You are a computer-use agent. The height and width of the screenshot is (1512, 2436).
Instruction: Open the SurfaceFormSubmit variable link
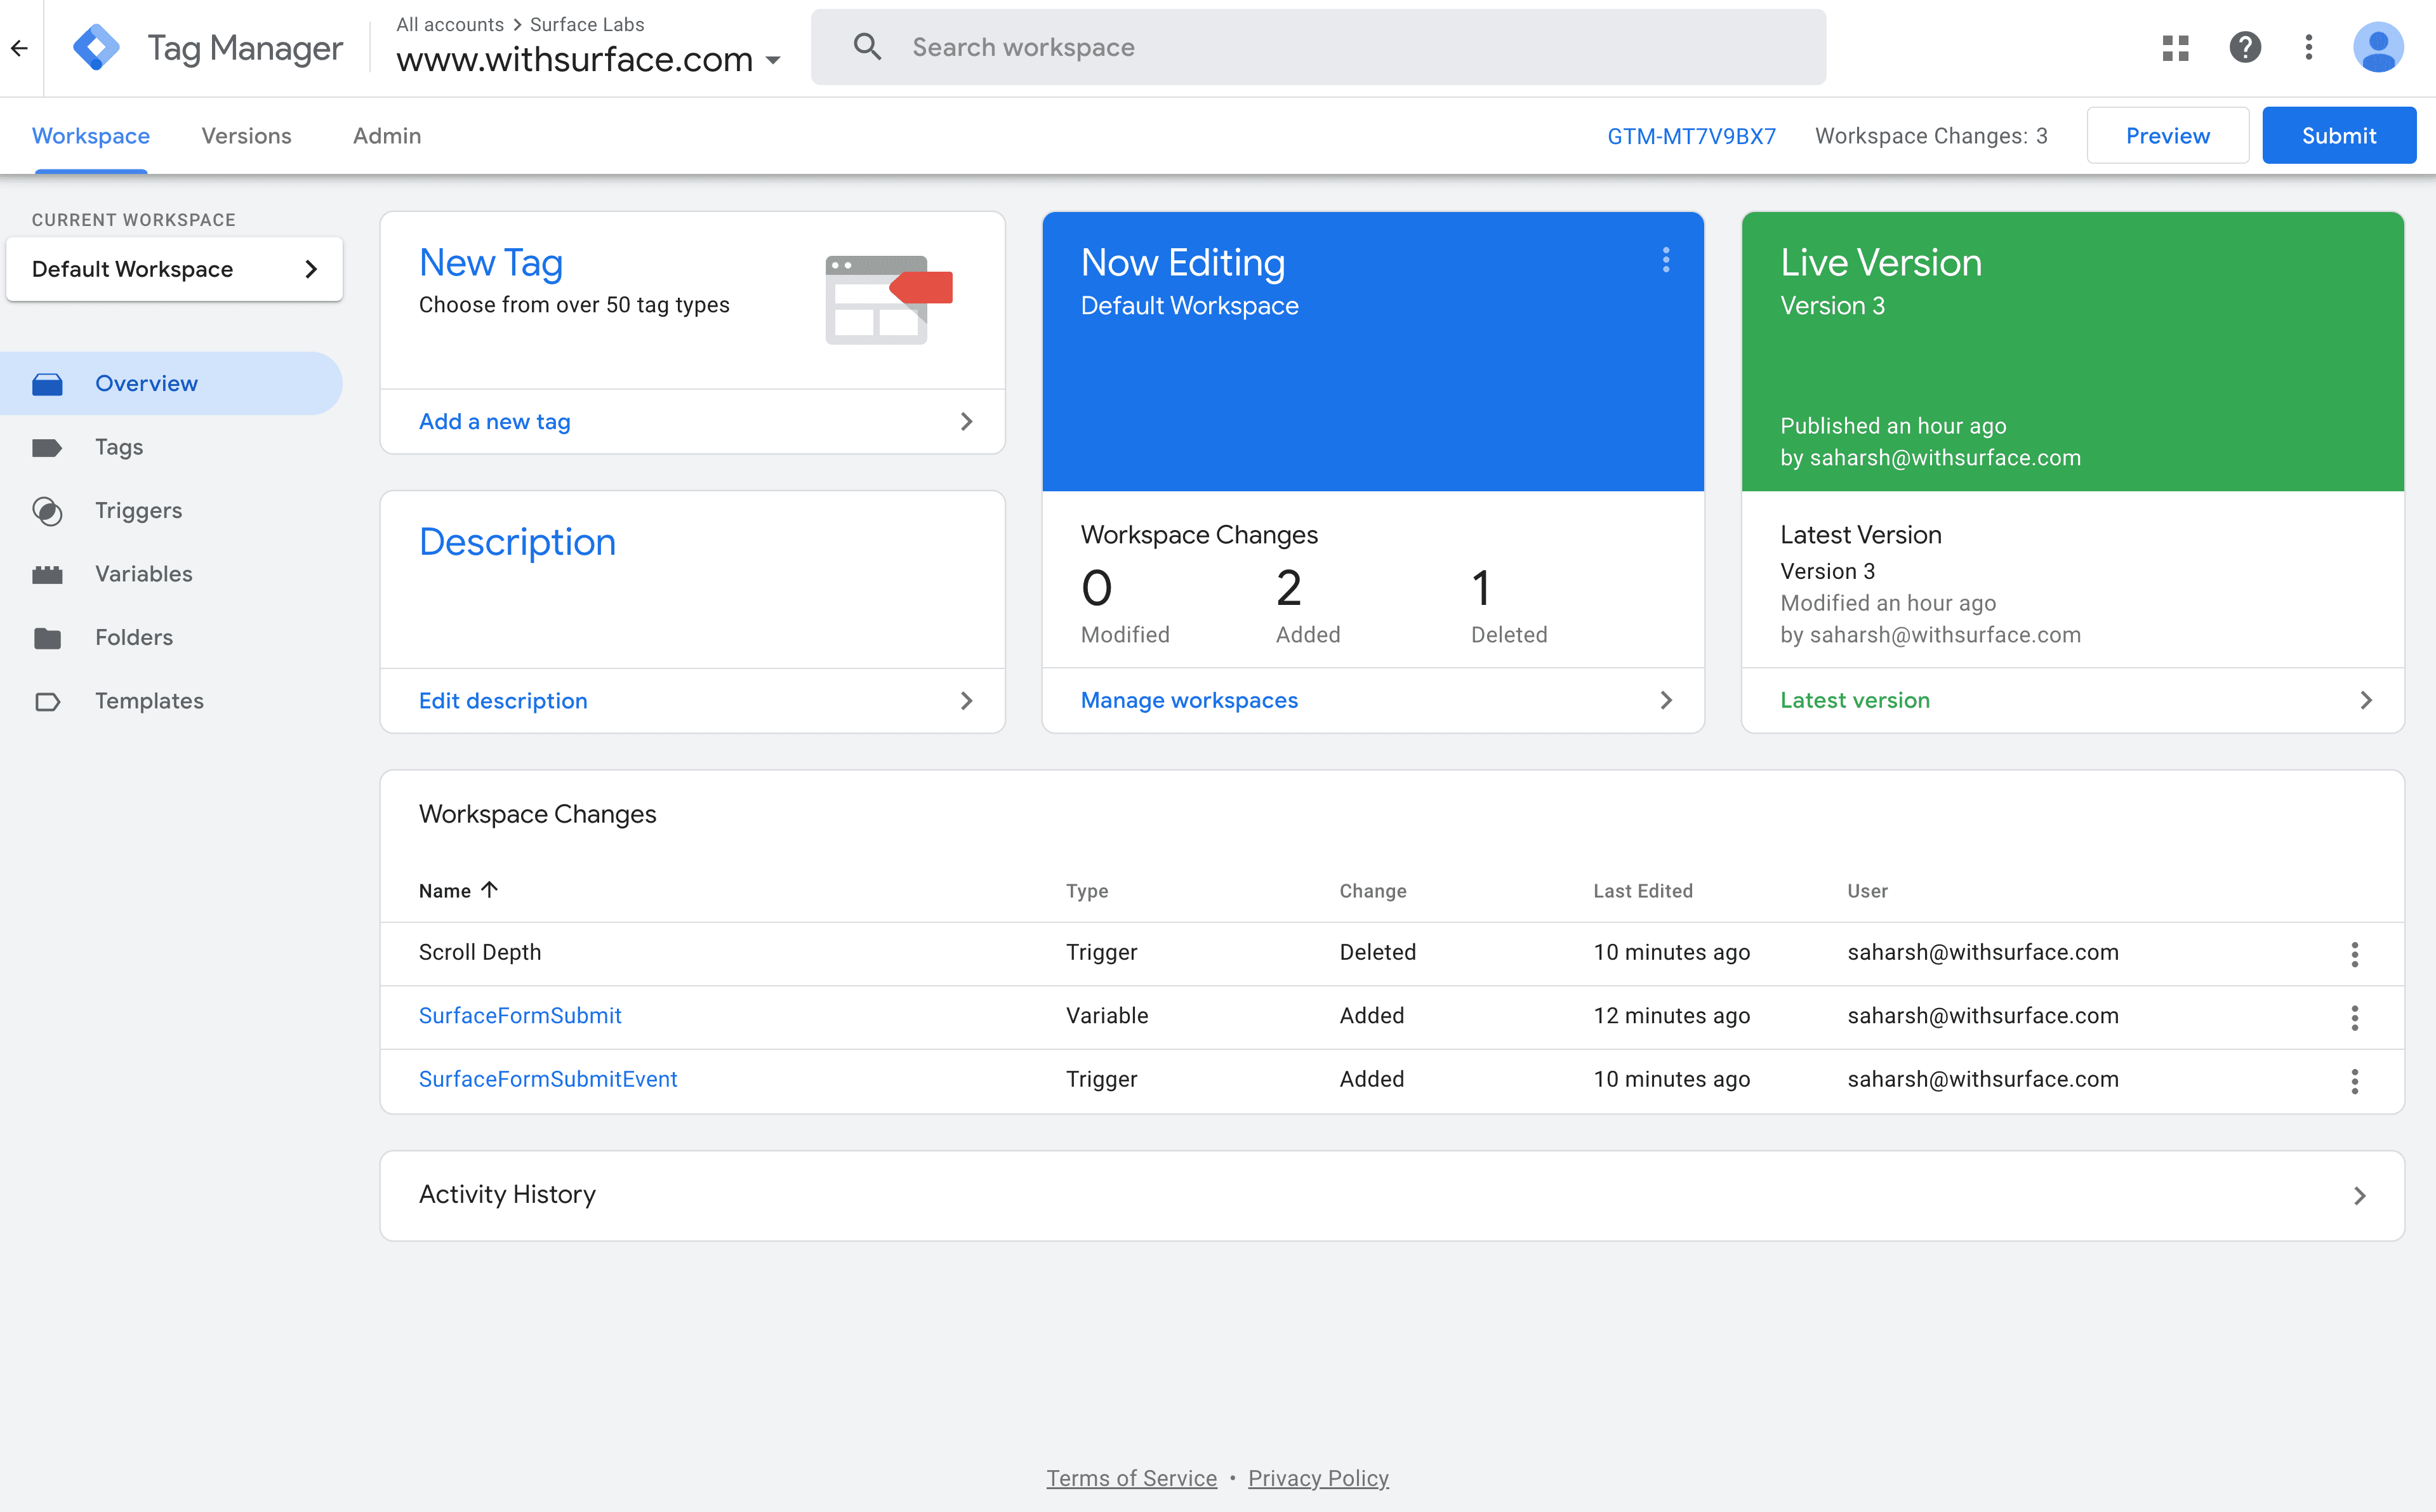pyautogui.click(x=520, y=1016)
